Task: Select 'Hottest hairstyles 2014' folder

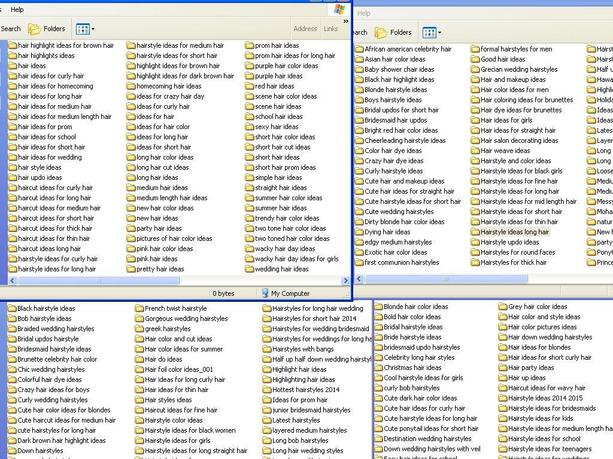Action: (301, 390)
